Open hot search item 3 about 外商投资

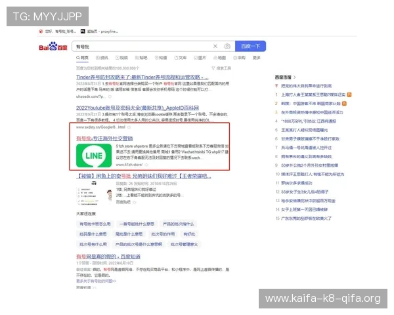pyautogui.click(x=312, y=112)
